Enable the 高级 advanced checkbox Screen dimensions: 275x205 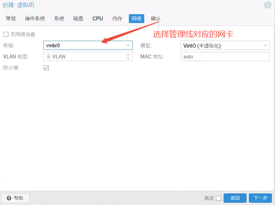[x=218, y=198]
